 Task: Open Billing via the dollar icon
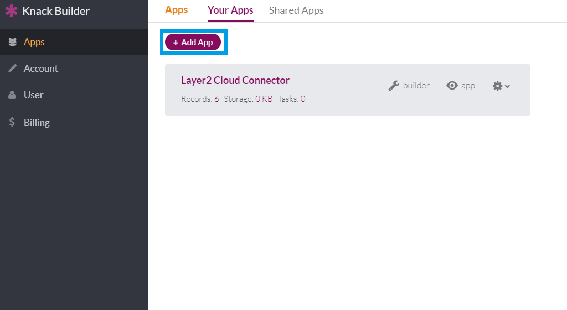[12, 122]
